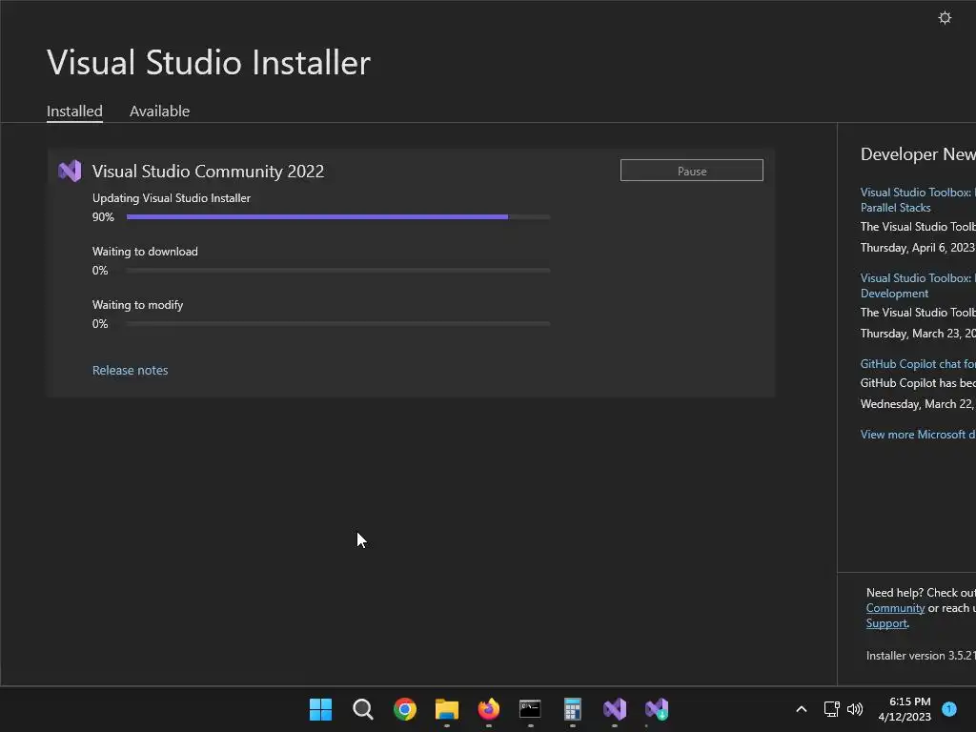Open the volume tray icon

855,709
